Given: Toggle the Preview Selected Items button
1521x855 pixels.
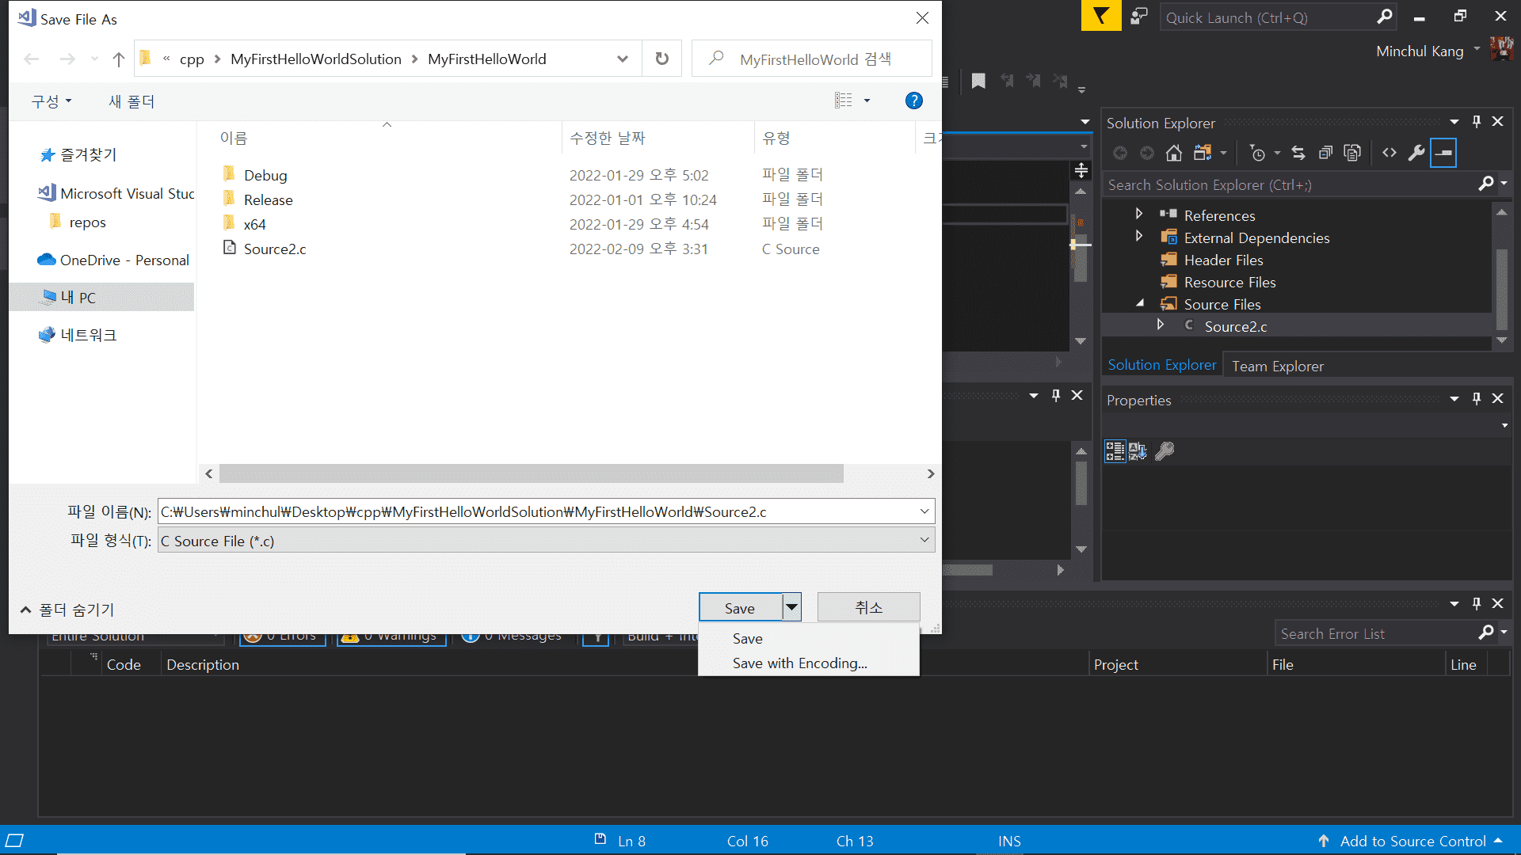Looking at the screenshot, I should click(1443, 153).
